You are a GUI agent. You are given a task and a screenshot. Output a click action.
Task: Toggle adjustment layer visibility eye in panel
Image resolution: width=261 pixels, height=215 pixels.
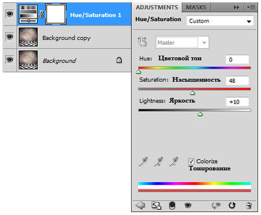188,205
